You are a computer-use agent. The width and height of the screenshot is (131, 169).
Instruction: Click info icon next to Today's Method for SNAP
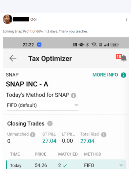pos(73,95)
